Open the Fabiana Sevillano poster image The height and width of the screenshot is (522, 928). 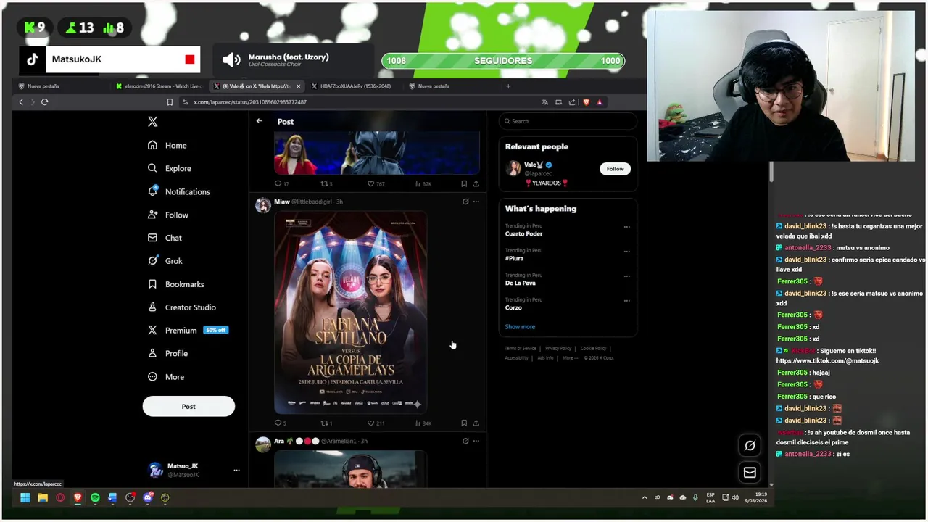pyautogui.click(x=350, y=312)
